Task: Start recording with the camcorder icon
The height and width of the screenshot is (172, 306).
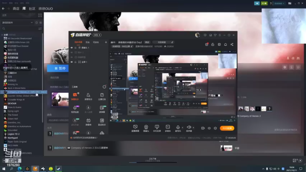Action: tap(203, 128)
